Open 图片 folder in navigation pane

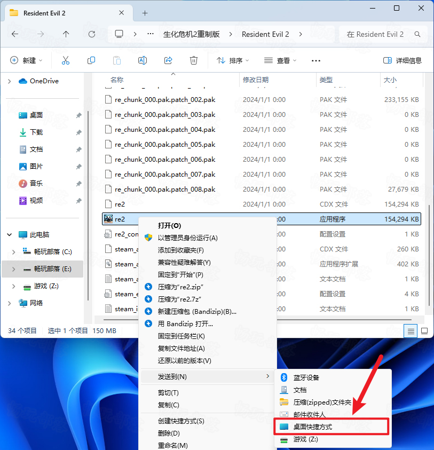click(36, 167)
